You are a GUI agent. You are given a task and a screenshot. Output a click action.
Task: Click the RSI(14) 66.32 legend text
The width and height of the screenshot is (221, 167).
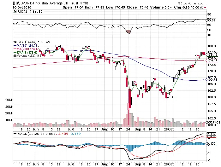coord(30,11)
